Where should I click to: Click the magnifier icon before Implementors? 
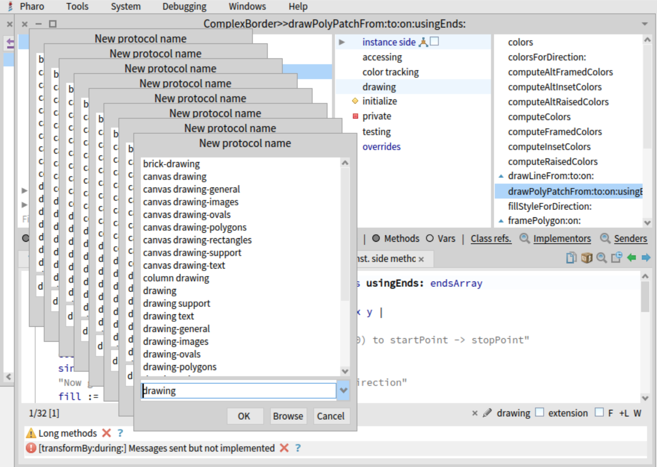[x=525, y=238]
